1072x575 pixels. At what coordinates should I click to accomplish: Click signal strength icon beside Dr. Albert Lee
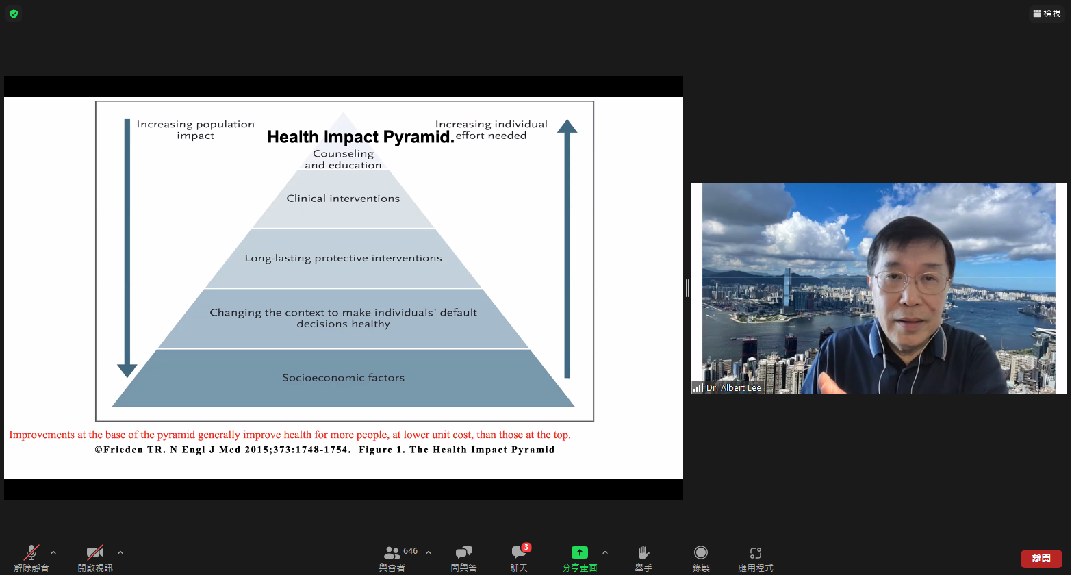[698, 387]
